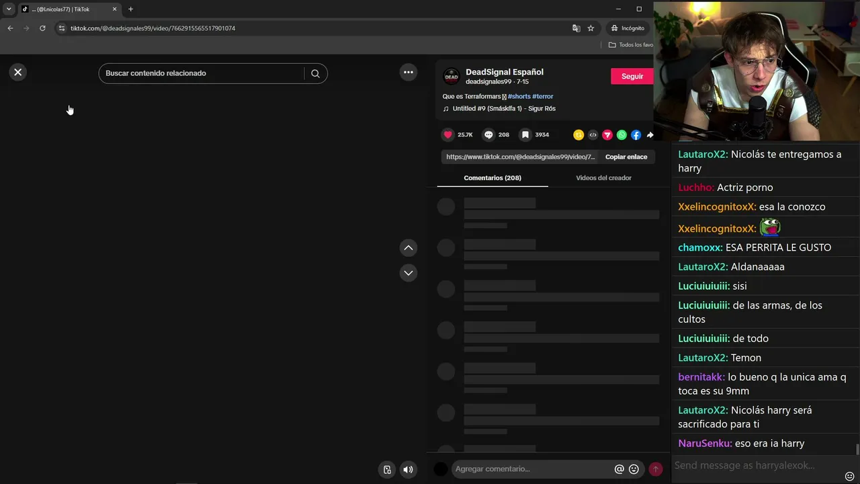This screenshot has height=484, width=860.
Task: Click the DeadSignal profile avatar
Action: (x=451, y=77)
